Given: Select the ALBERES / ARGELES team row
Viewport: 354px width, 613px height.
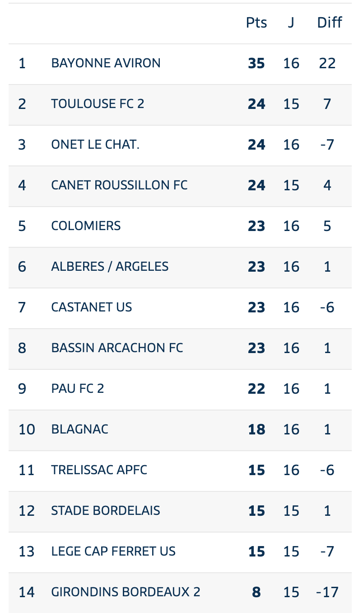Looking at the screenshot, I should [x=180, y=268].
